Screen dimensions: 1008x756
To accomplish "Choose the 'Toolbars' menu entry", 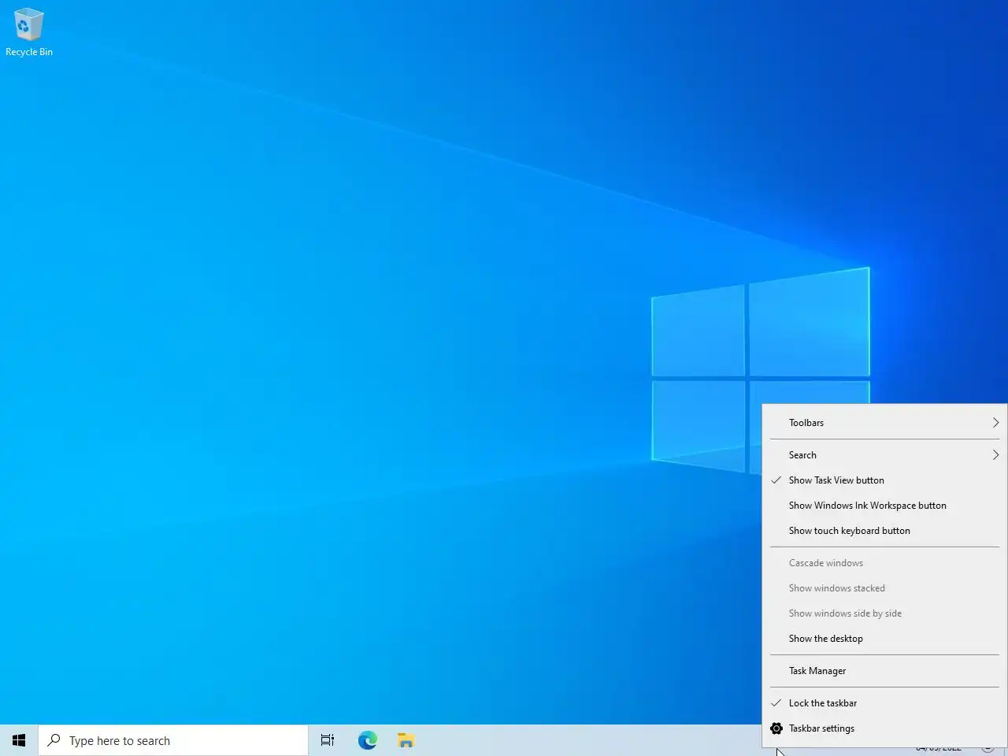I will click(x=884, y=423).
